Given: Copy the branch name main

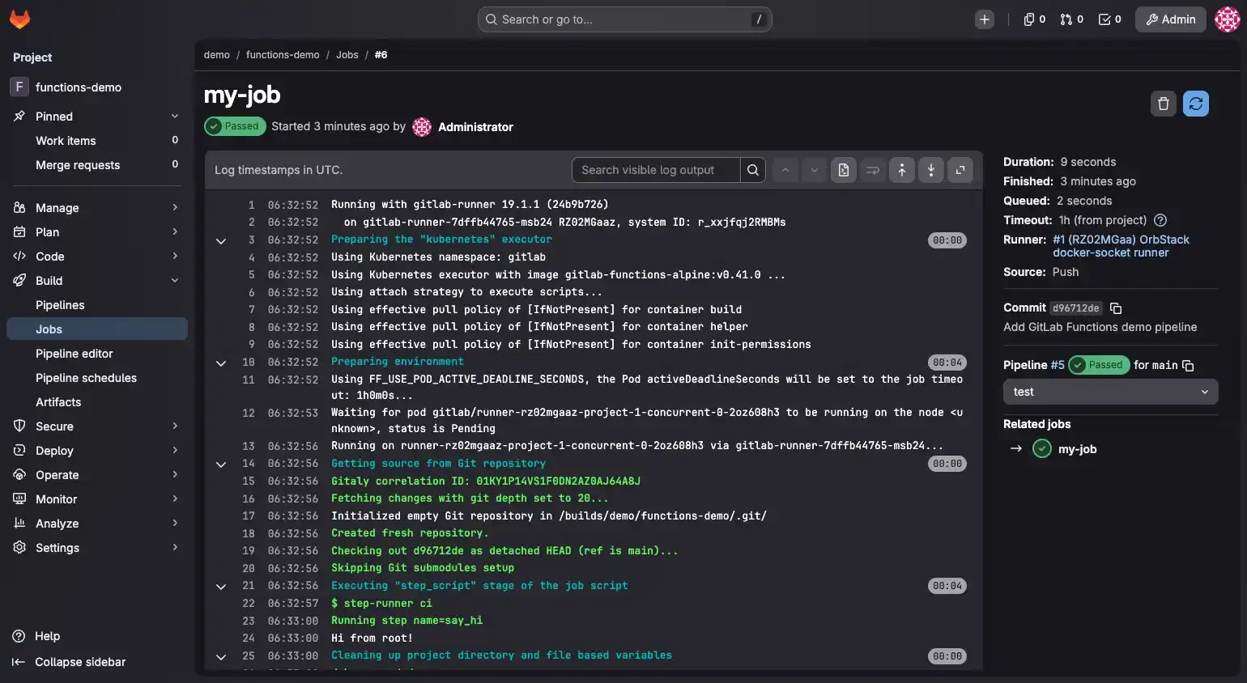Looking at the screenshot, I should tap(1188, 366).
